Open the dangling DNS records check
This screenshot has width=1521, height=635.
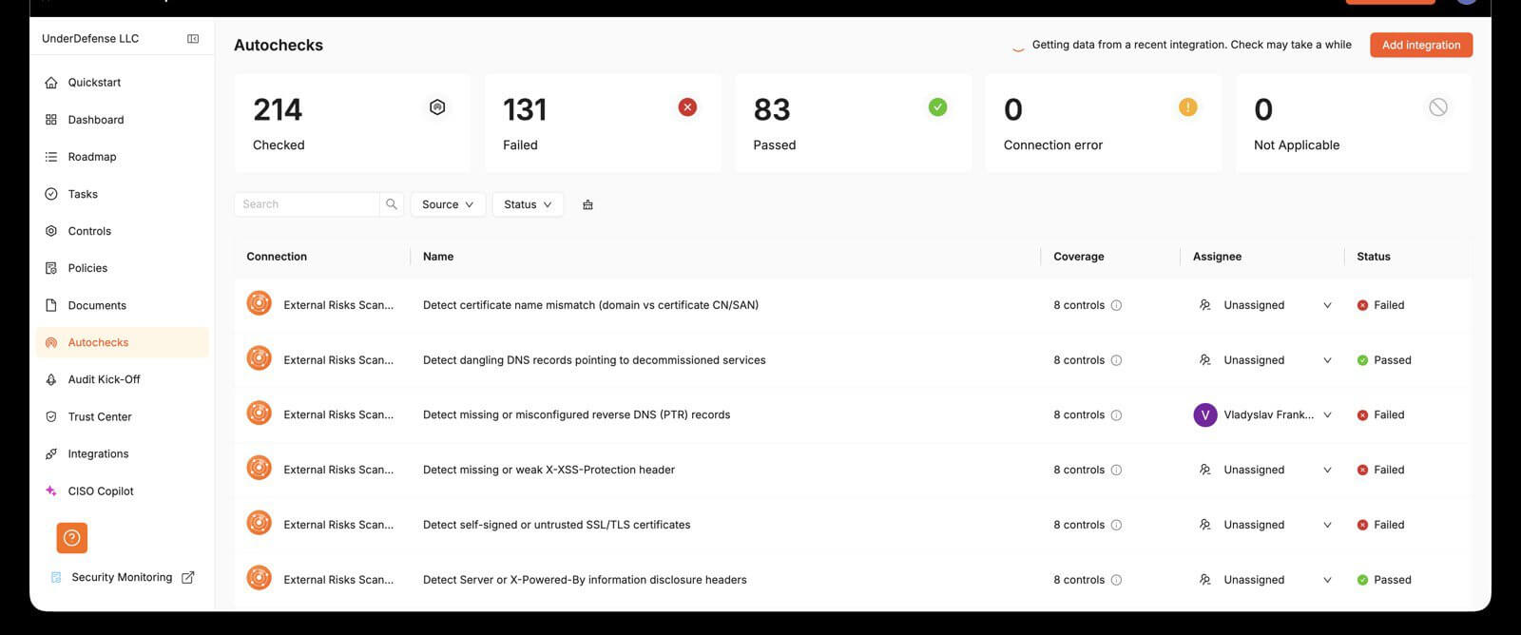coord(594,360)
